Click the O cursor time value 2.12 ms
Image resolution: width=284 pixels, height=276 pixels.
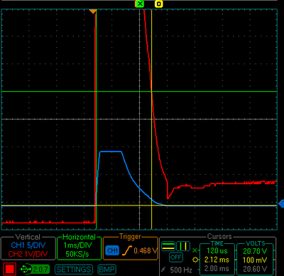(x=217, y=260)
